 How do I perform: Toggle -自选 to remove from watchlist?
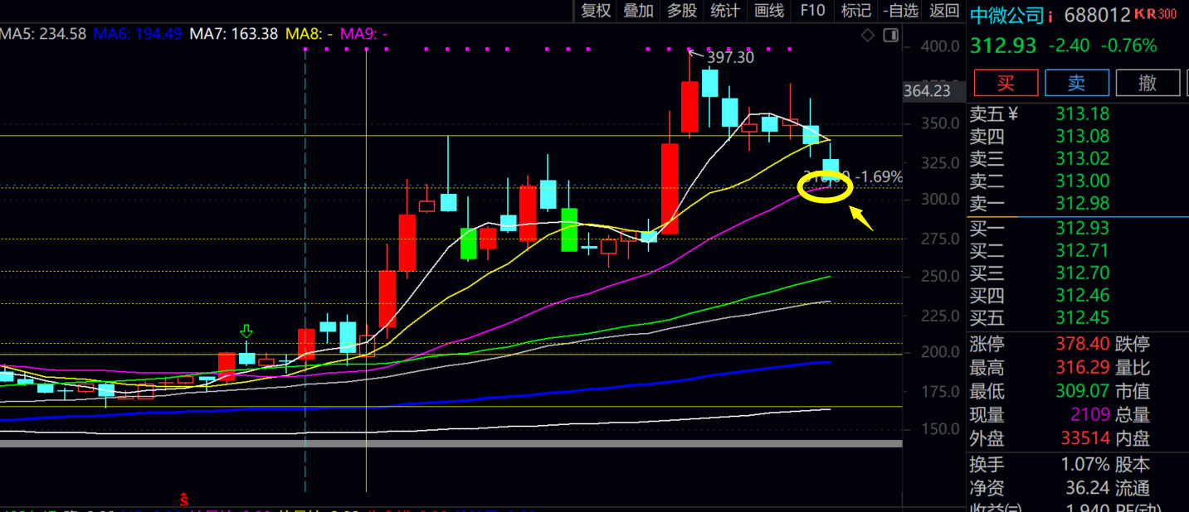[x=901, y=11]
